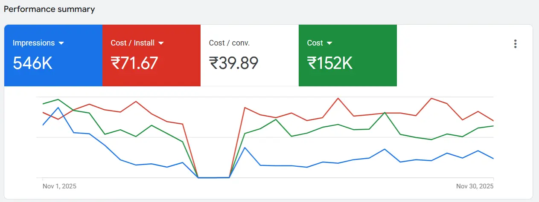Click the Nov 1, 2025 axis label

coord(59,186)
